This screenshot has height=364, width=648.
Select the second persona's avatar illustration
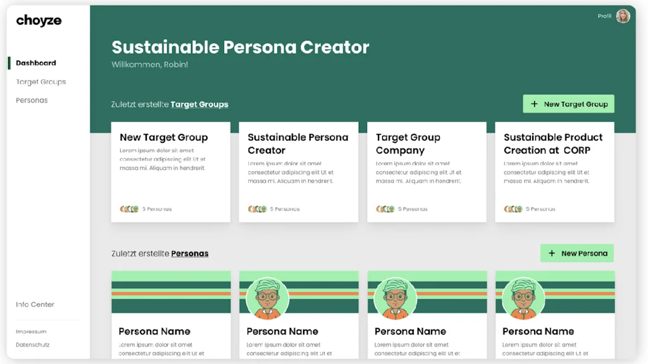point(266,296)
